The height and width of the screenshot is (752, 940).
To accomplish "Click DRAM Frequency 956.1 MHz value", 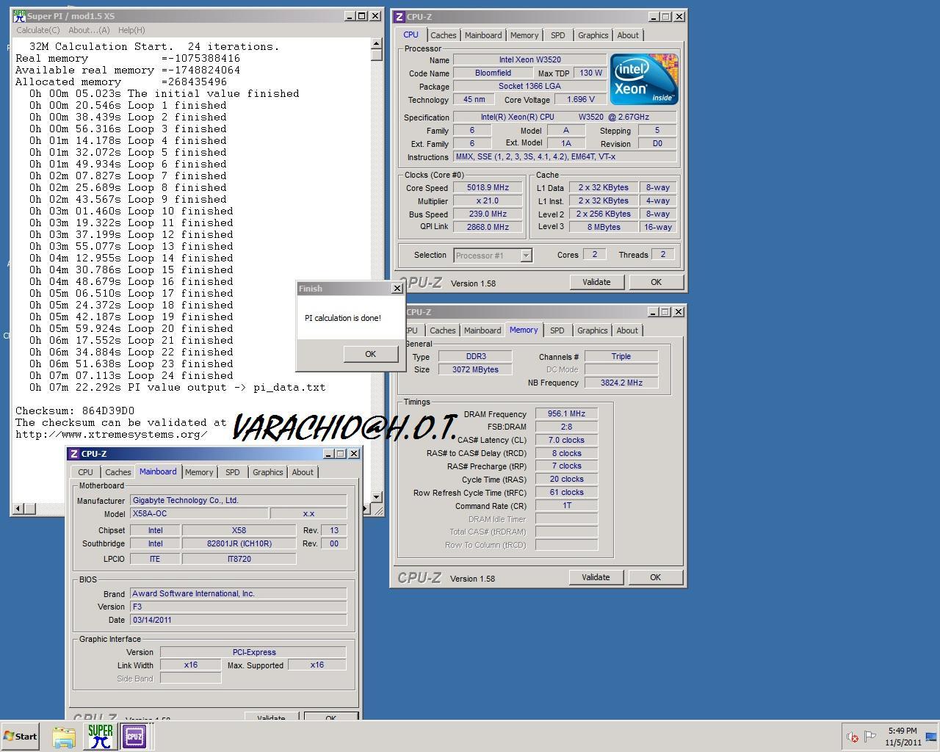I will [566, 413].
